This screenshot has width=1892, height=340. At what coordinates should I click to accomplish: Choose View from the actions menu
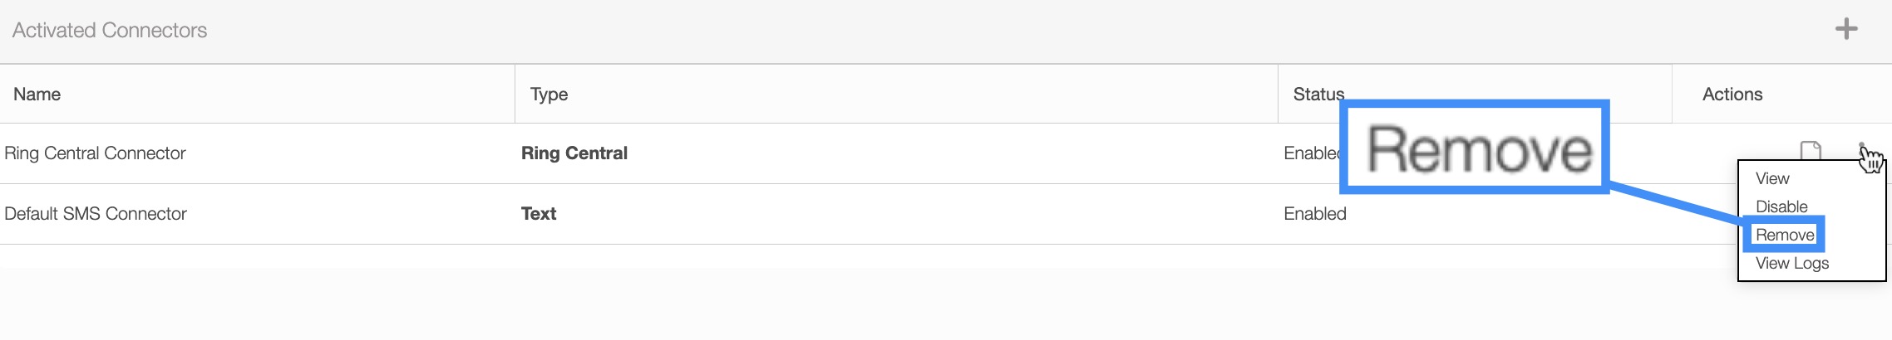pyautogui.click(x=1772, y=179)
